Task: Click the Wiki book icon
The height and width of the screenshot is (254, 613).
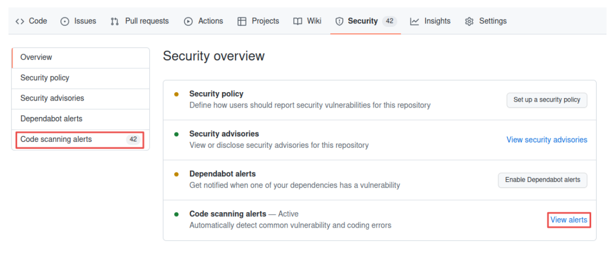Action: [x=298, y=21]
